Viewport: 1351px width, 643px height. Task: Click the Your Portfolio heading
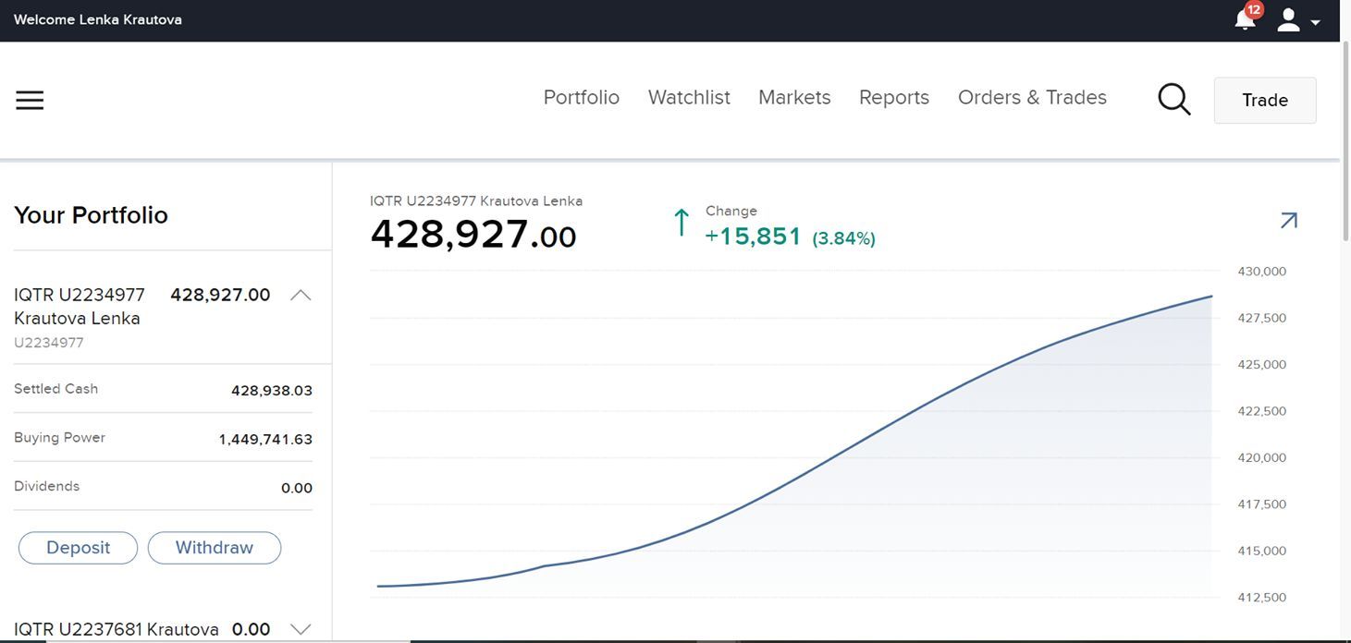click(x=91, y=215)
